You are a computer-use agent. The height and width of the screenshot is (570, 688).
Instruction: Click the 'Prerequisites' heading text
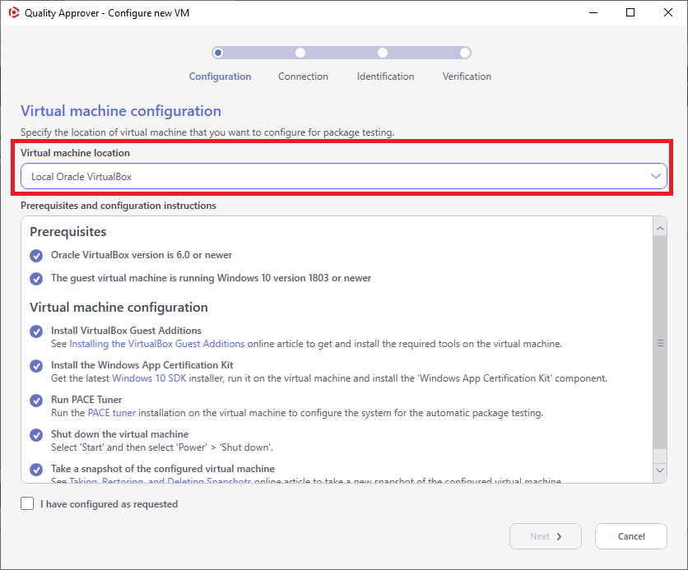point(68,231)
